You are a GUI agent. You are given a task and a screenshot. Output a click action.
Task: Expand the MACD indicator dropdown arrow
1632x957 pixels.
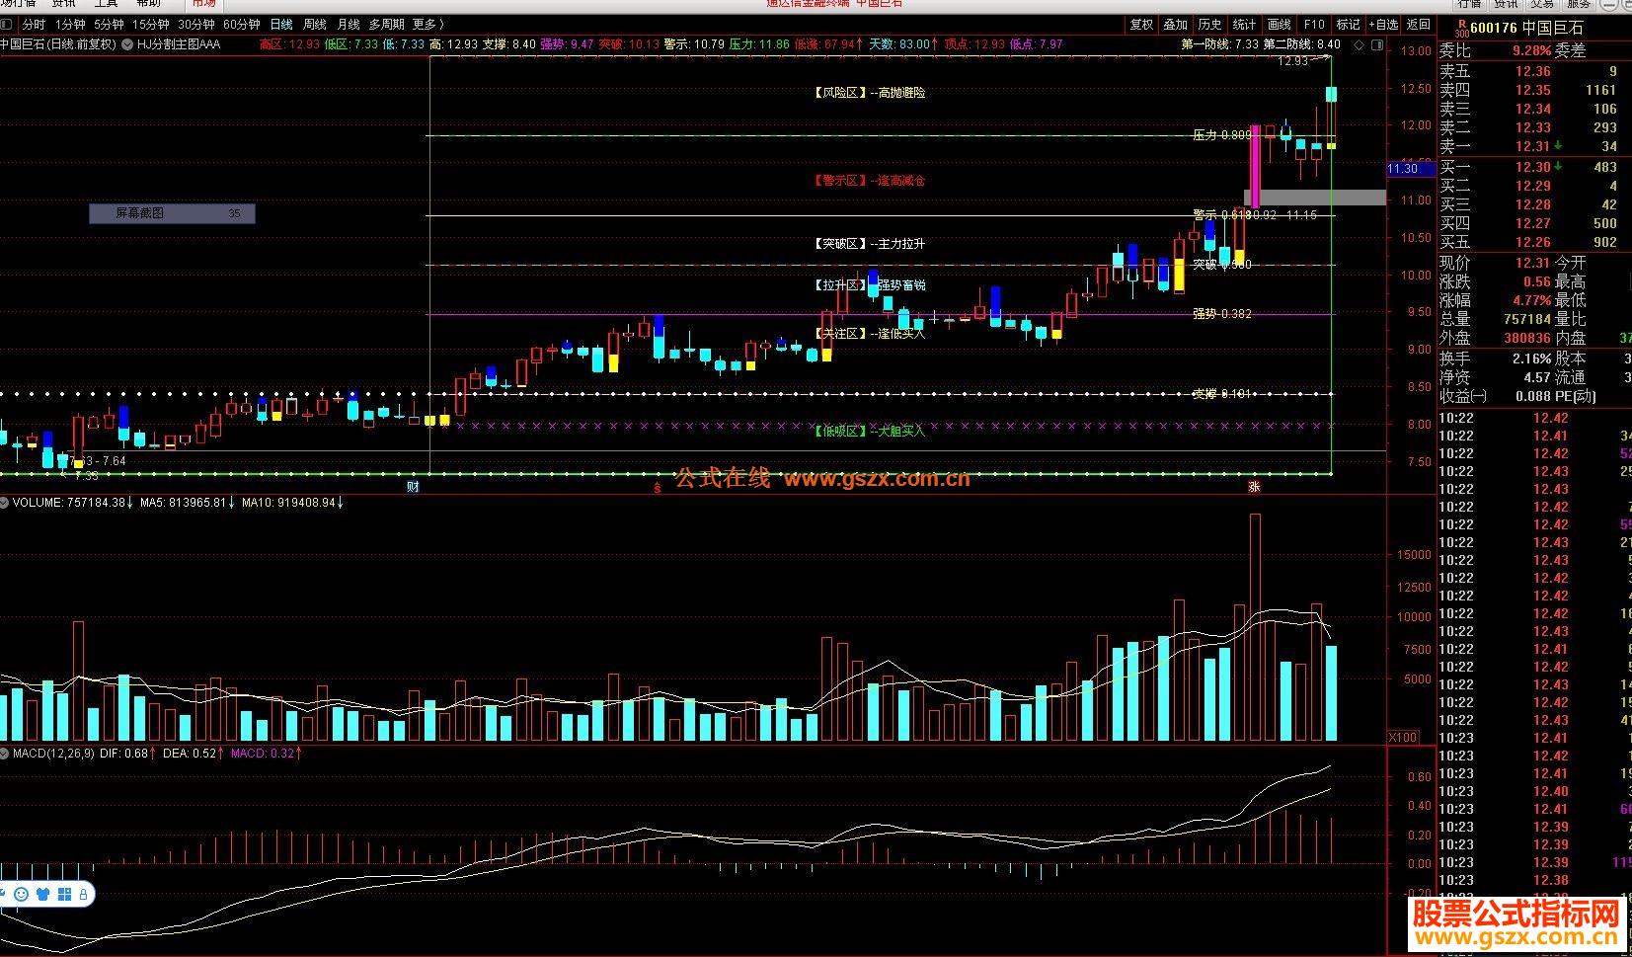coord(5,754)
